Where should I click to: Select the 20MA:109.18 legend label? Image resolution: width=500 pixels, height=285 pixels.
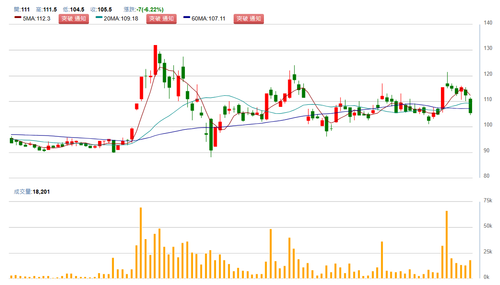click(x=121, y=18)
